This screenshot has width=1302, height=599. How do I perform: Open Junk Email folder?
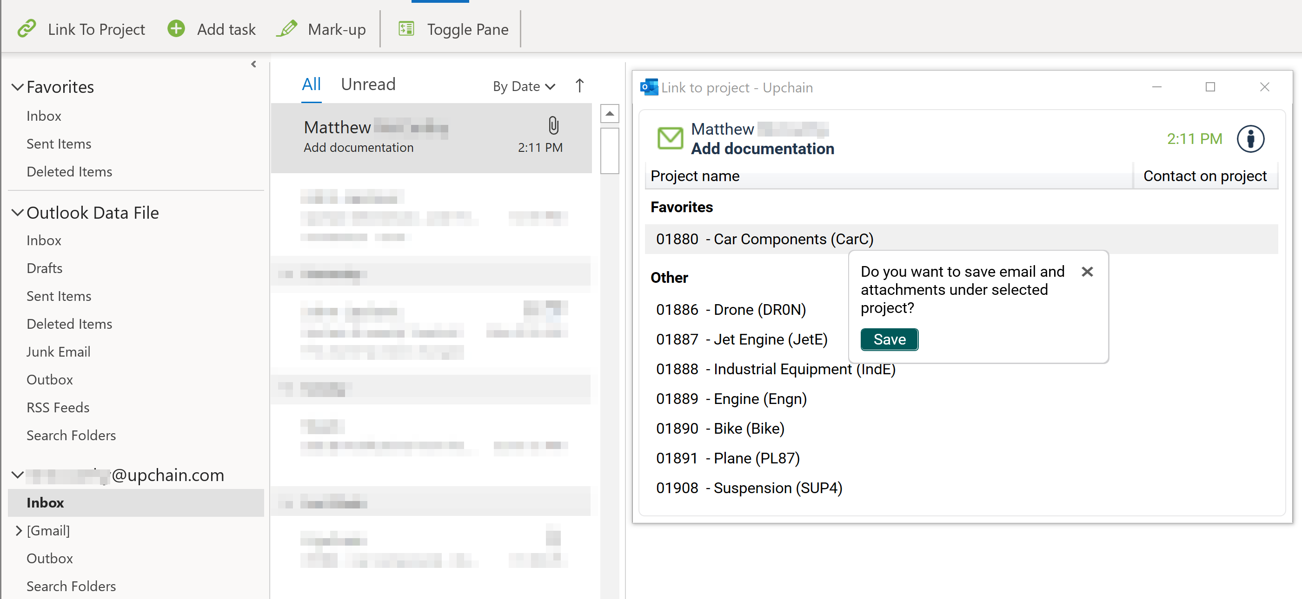tap(58, 352)
